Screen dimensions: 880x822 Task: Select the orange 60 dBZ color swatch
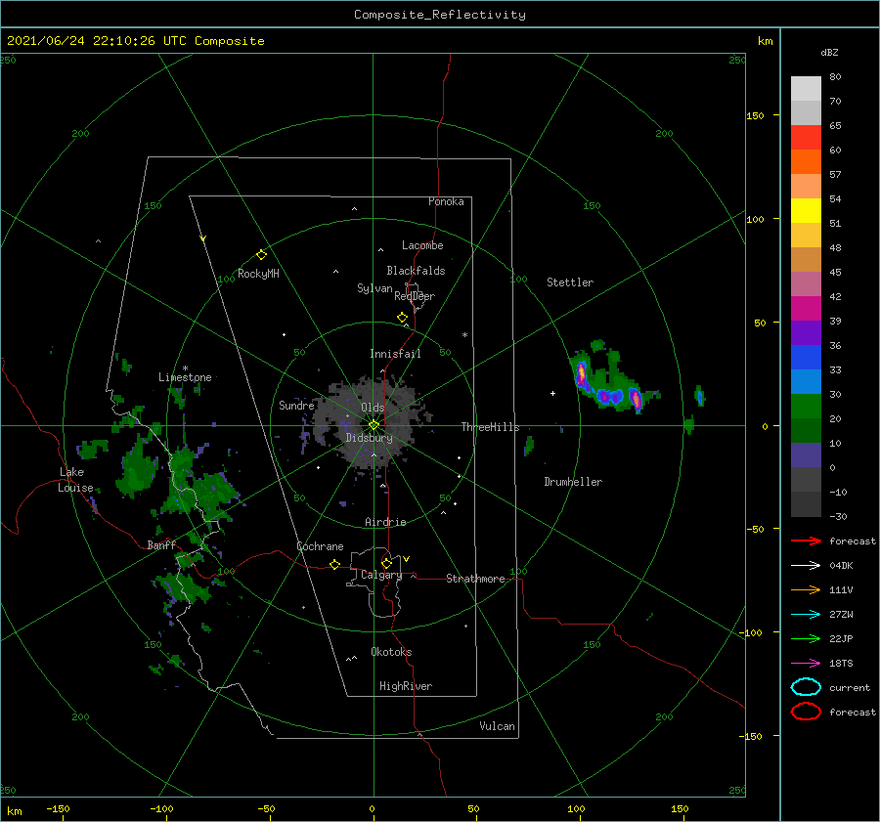pyautogui.click(x=806, y=161)
